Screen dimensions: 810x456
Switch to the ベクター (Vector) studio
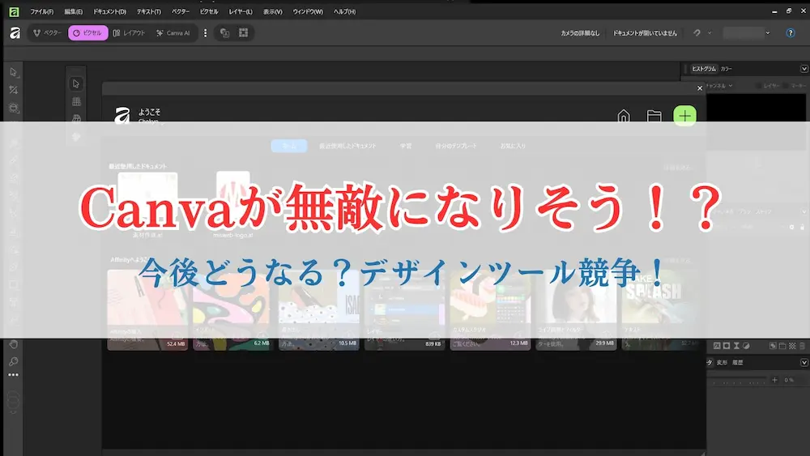[x=48, y=33]
